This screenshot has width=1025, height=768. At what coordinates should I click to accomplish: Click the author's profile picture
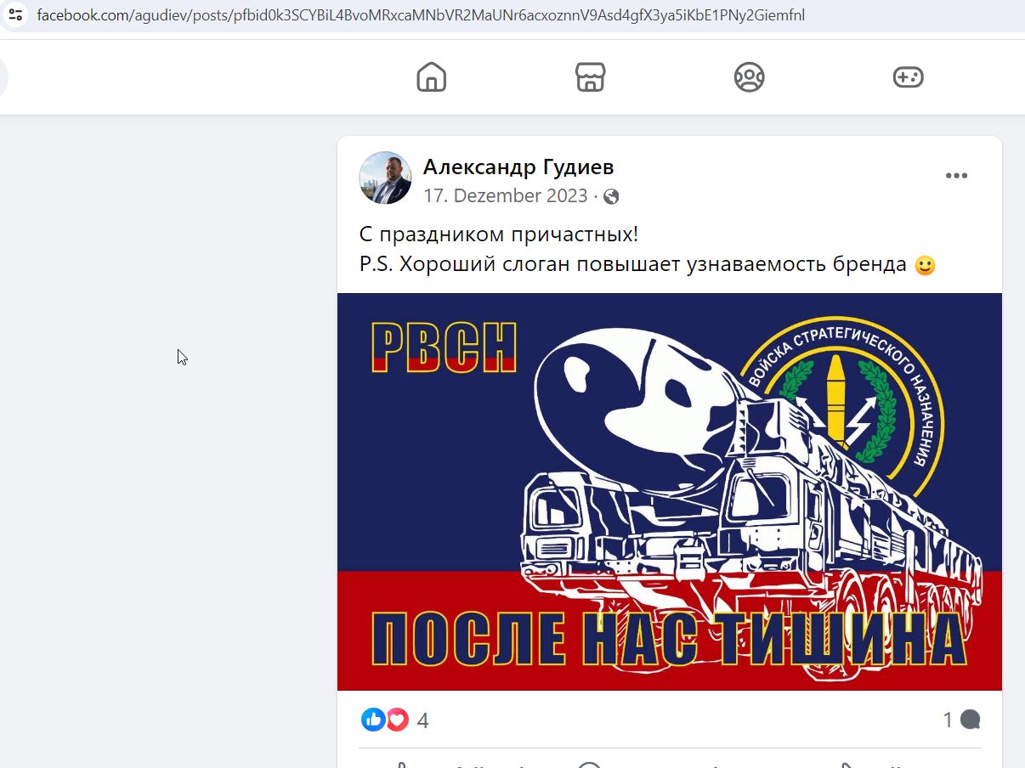click(386, 178)
